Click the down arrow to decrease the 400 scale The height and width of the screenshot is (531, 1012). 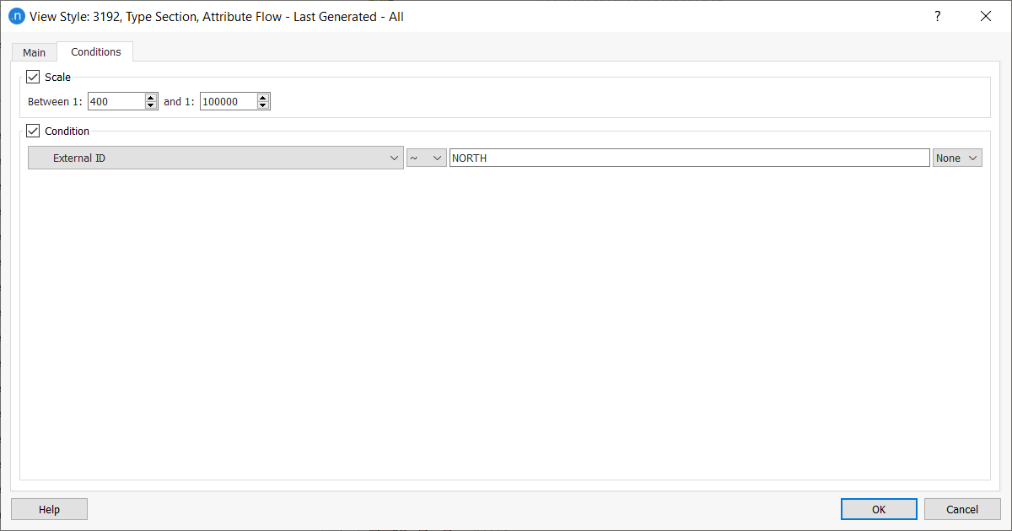[x=151, y=105]
